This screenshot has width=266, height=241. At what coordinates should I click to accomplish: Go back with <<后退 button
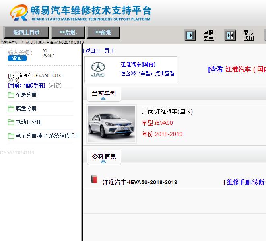click(68, 32)
